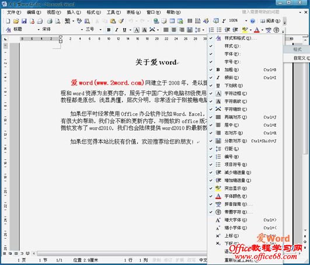
Task: Add 缩小字体(S) button from the list
Action: click(245, 228)
